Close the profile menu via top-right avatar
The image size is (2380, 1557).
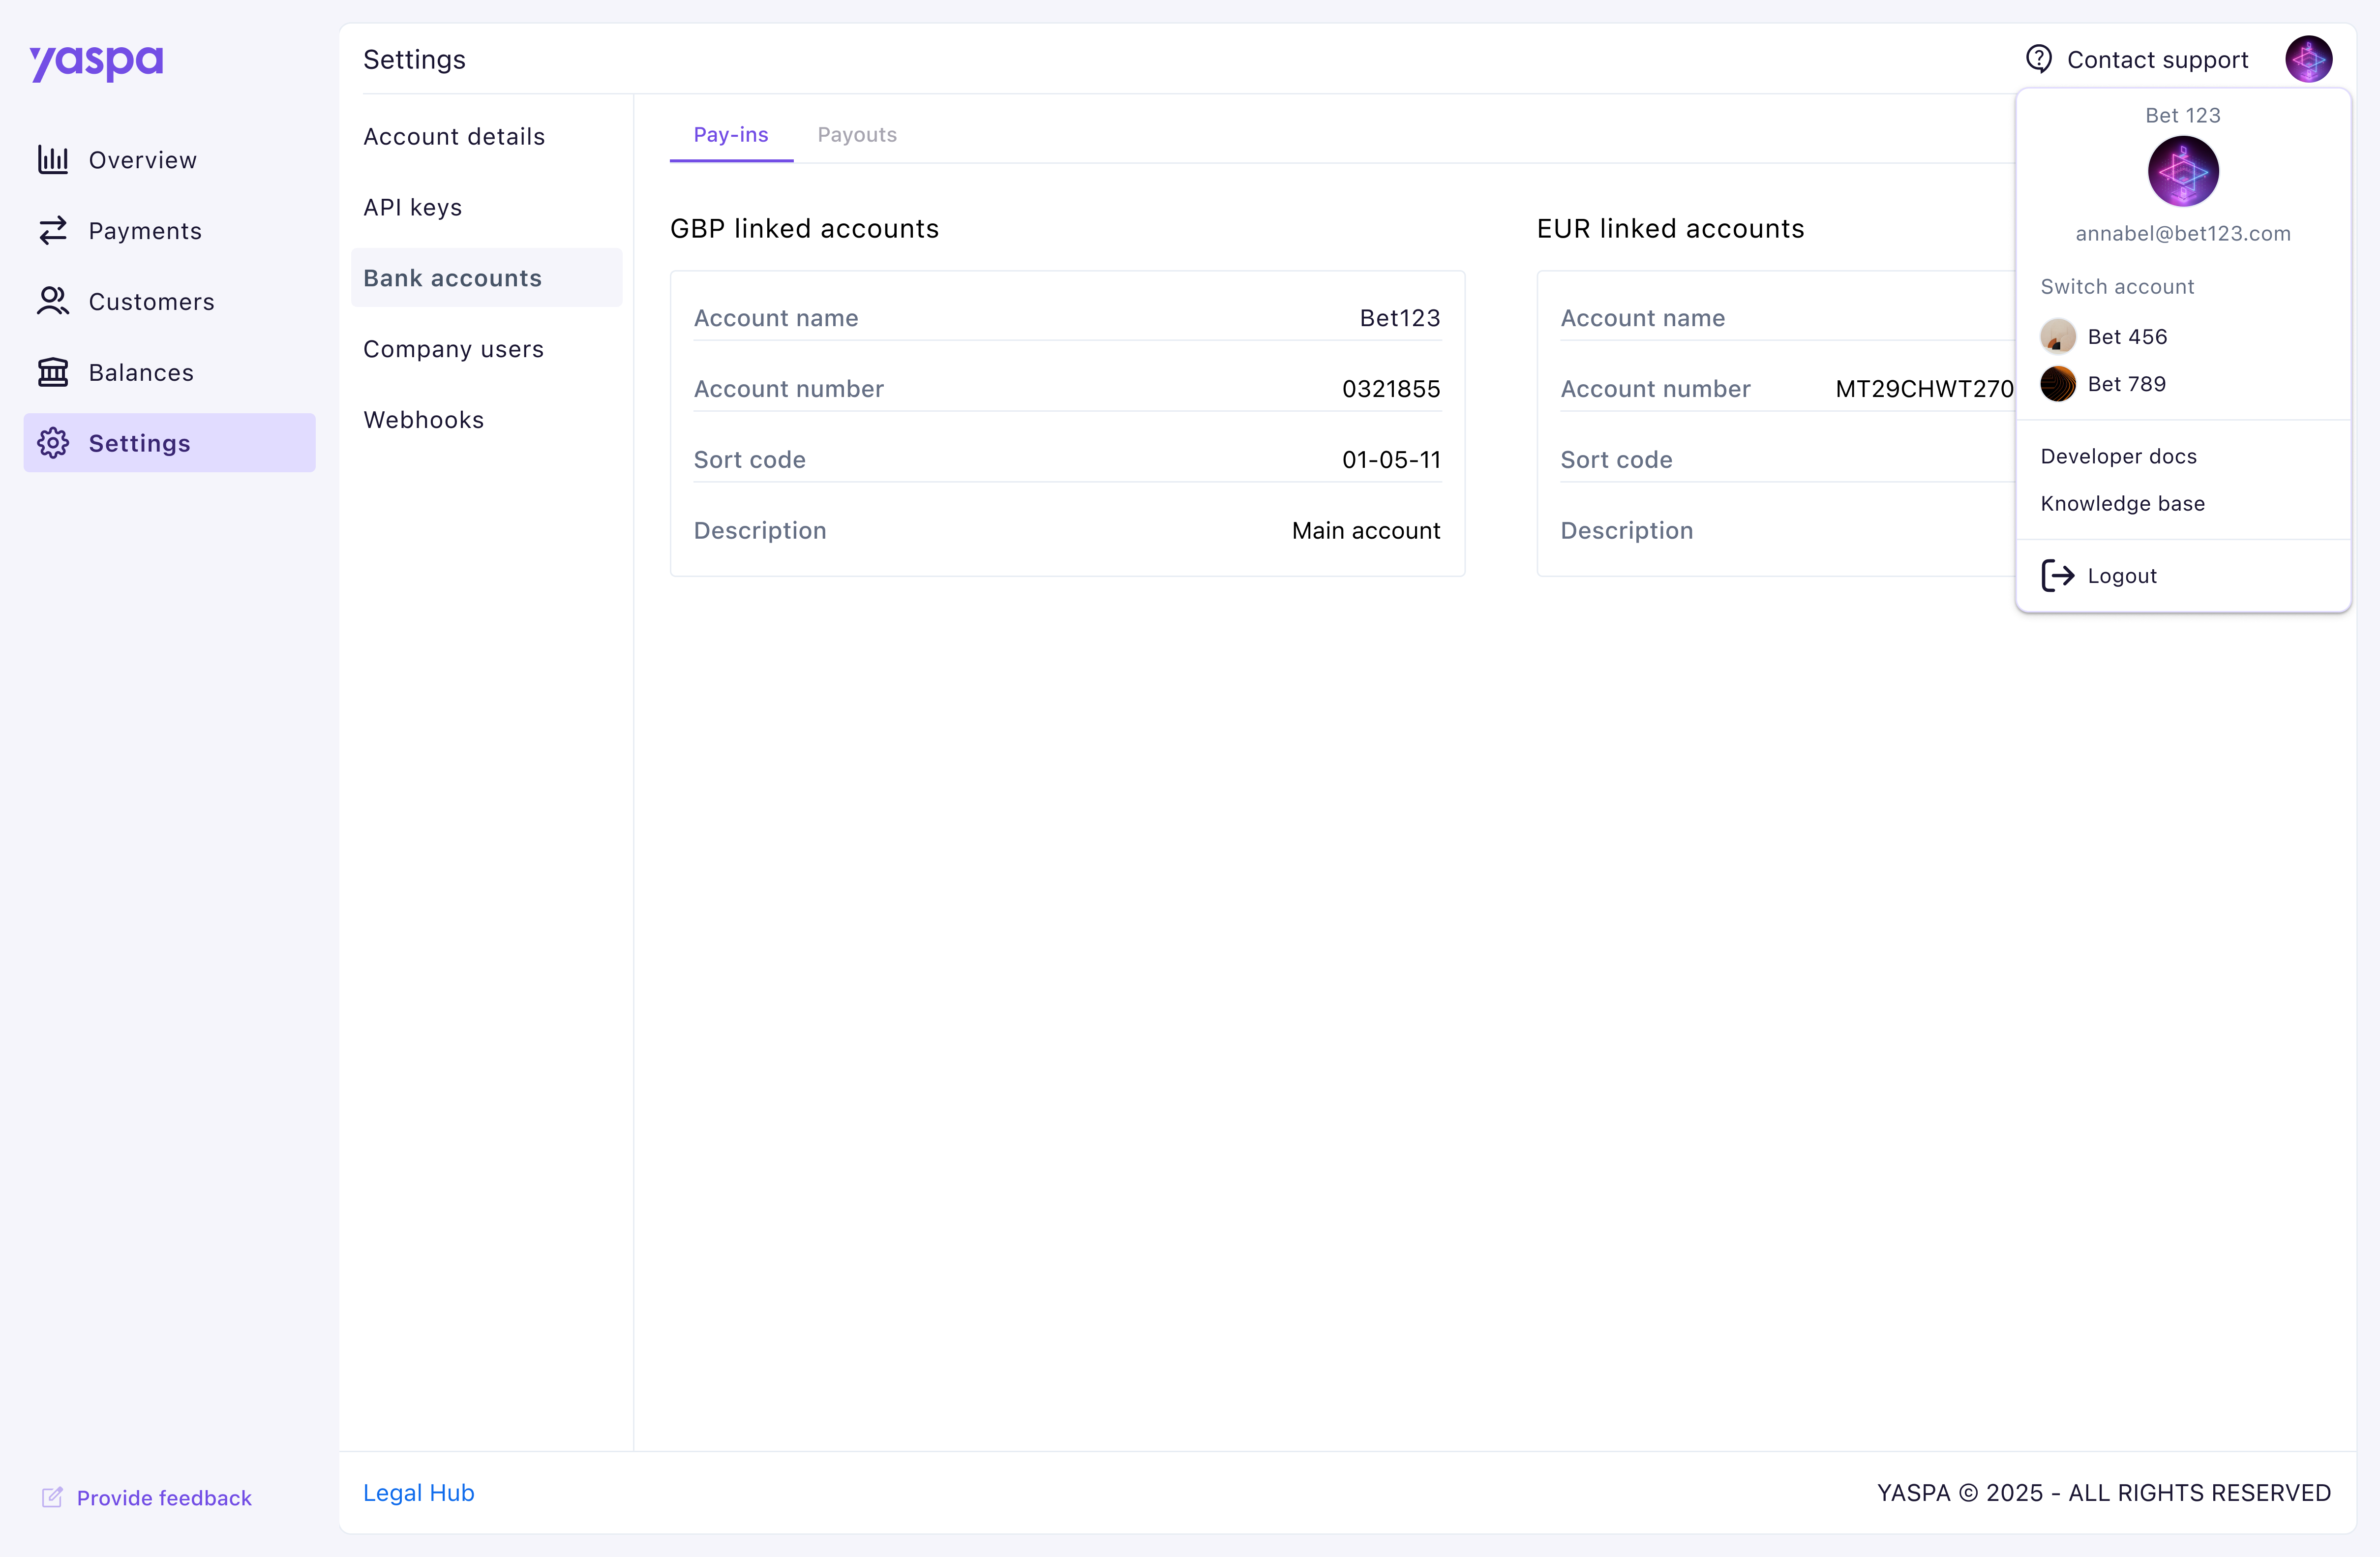click(2308, 59)
